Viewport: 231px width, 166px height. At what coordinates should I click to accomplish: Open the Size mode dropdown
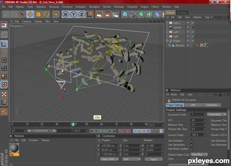coord(131,159)
